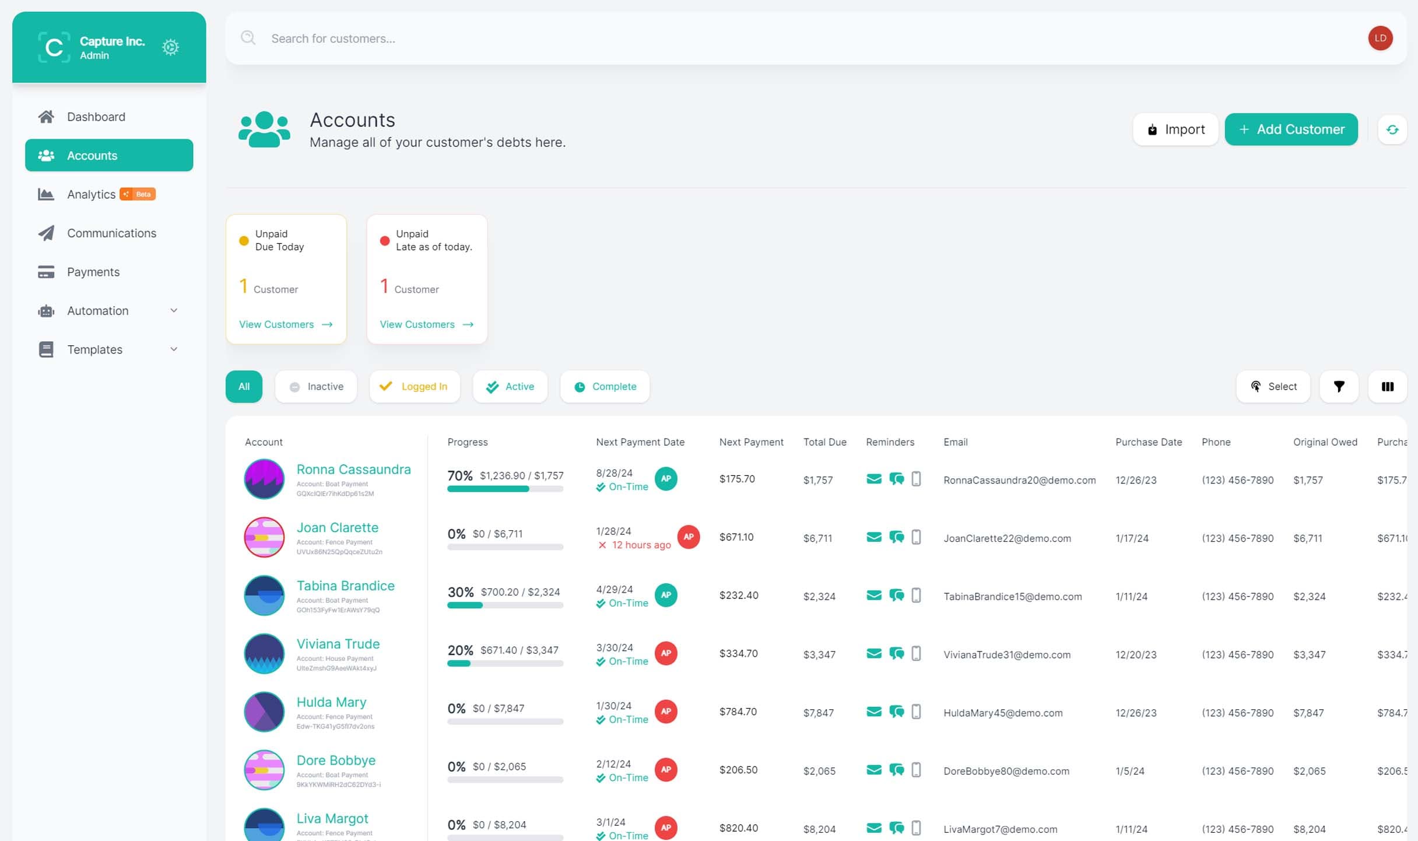This screenshot has height=841, width=1418.
Task: Open the Analytics beta page
Action: [x=92, y=195]
